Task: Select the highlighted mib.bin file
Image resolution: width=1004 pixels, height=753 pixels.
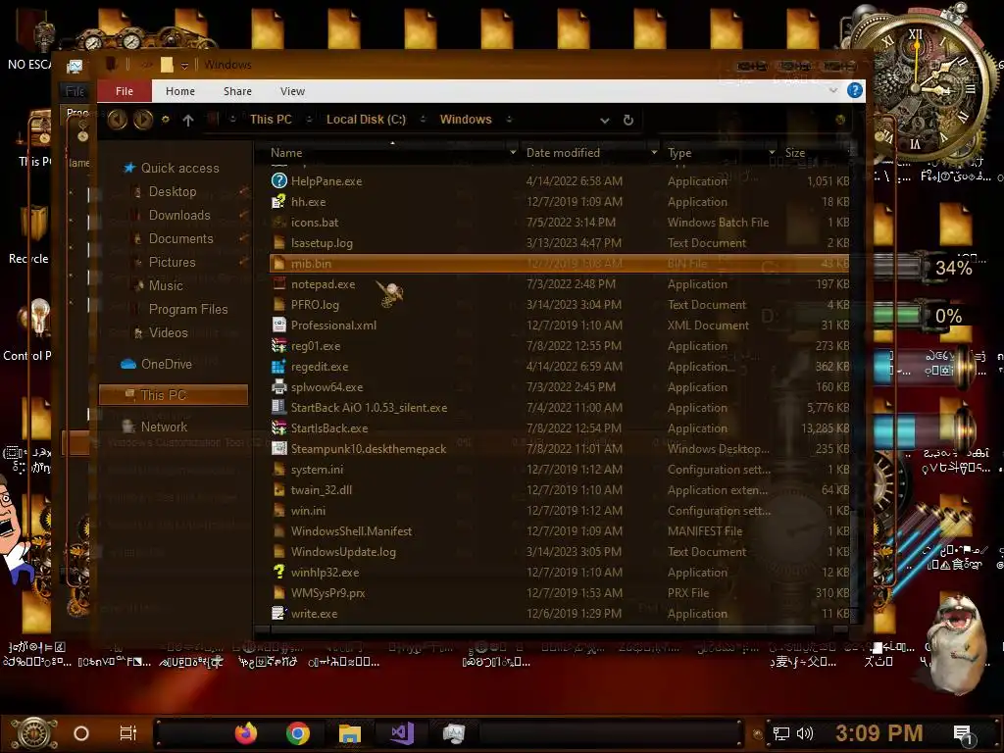Action: [559, 263]
